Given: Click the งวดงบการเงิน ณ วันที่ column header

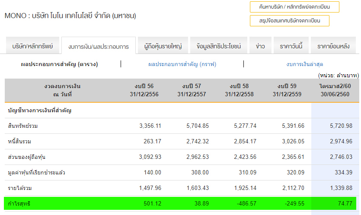Looking at the screenshot, I should [x=62, y=90].
